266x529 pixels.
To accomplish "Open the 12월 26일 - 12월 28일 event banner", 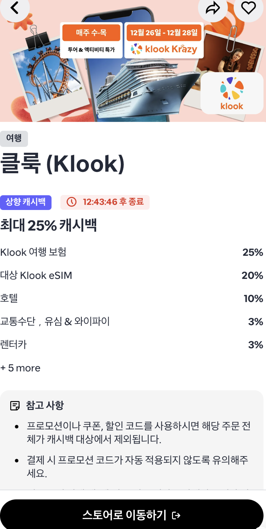I will tap(164, 33).
